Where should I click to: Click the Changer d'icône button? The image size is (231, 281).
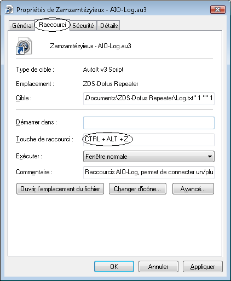137,189
